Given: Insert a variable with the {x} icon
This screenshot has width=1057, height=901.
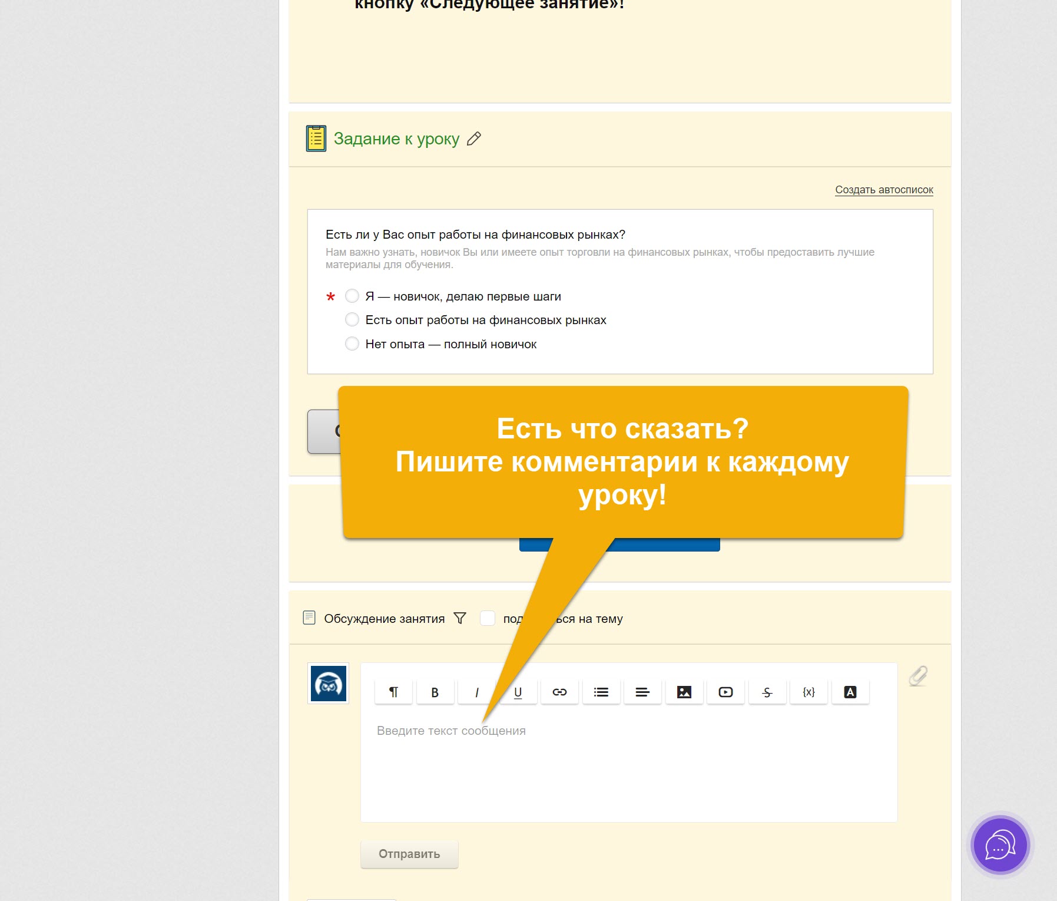Looking at the screenshot, I should point(809,692).
